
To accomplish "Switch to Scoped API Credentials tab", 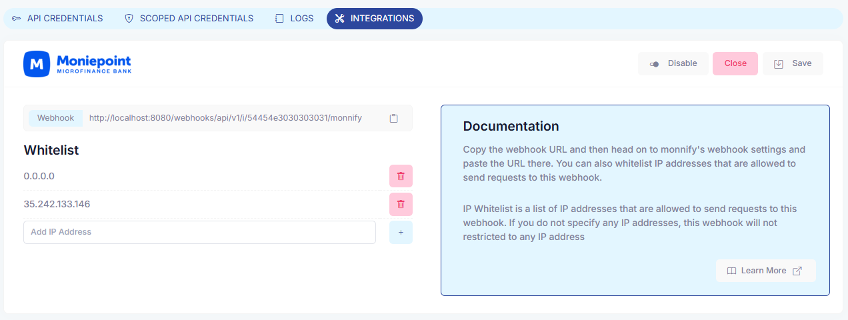I will 189,19.
